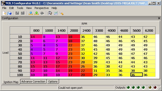Select the 1400 RPM column header

tap(62, 30)
